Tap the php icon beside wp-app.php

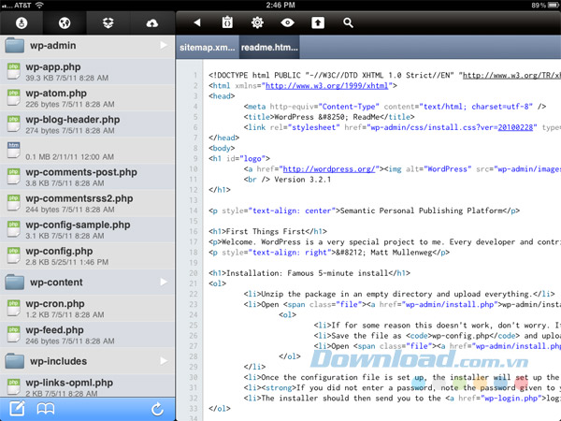pyautogui.click(x=14, y=71)
